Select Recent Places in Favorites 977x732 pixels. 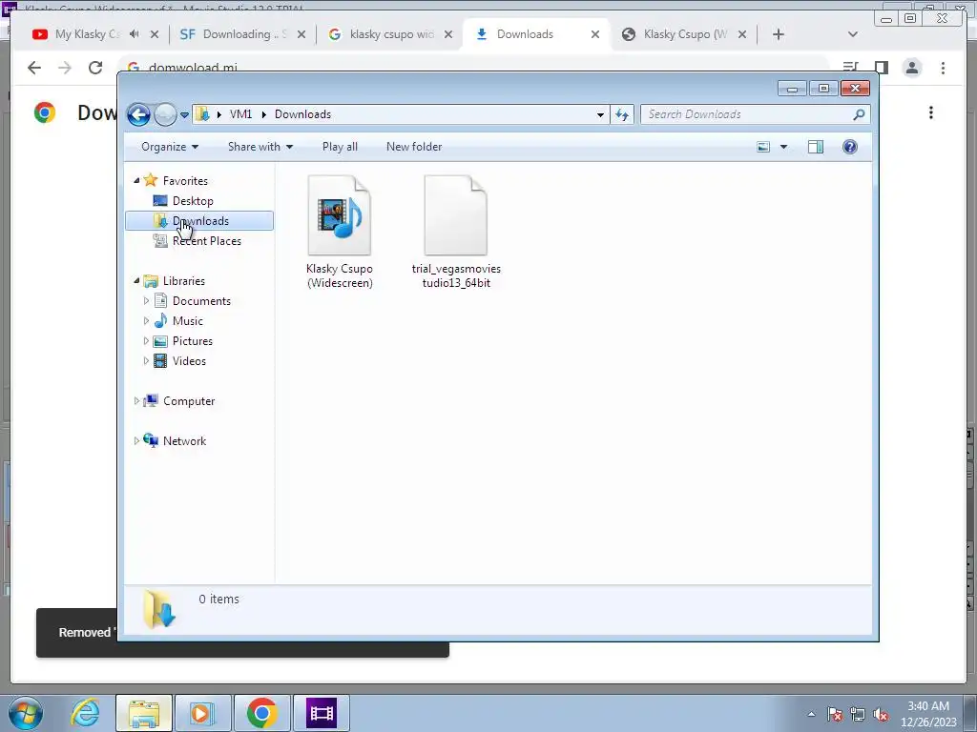click(x=206, y=241)
